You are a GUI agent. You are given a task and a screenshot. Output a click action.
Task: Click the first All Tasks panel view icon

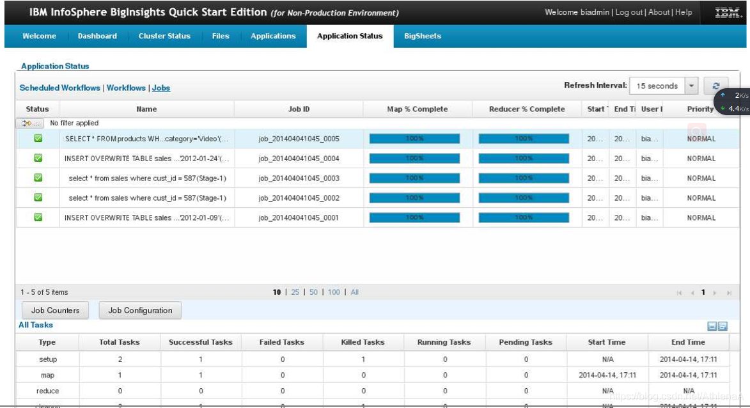point(712,326)
